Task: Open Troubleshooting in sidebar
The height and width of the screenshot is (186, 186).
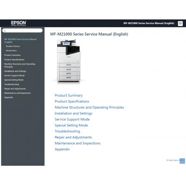Action: [12, 84]
